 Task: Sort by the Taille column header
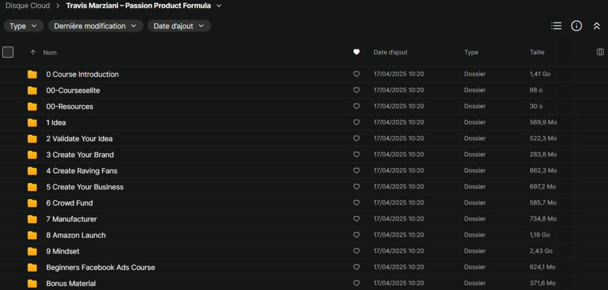(x=537, y=52)
